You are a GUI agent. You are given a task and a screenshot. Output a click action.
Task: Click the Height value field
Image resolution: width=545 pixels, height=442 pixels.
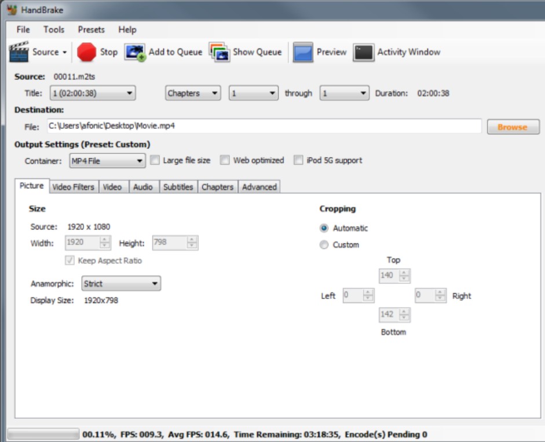tap(170, 242)
